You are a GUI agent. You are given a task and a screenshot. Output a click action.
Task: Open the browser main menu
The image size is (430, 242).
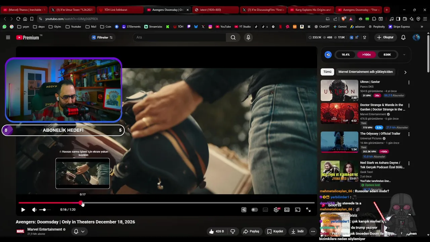(425, 19)
